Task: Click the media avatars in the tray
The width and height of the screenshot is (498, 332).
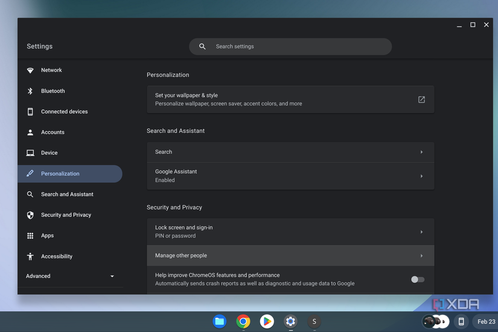Action: pyautogui.click(x=435, y=322)
